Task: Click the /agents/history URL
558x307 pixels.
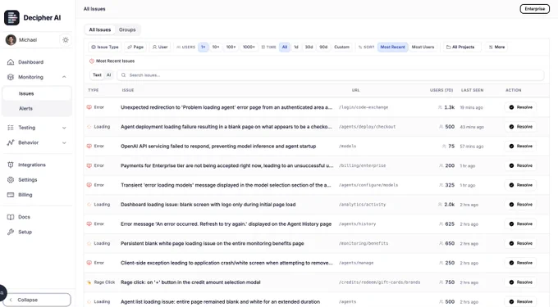Action: [x=357, y=224]
